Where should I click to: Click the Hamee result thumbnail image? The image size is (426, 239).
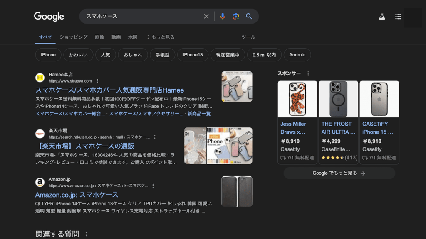237,87
